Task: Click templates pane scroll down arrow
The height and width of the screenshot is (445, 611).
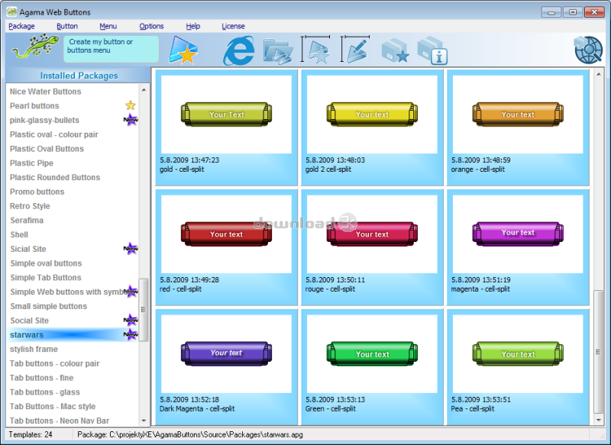Action: tap(599, 420)
